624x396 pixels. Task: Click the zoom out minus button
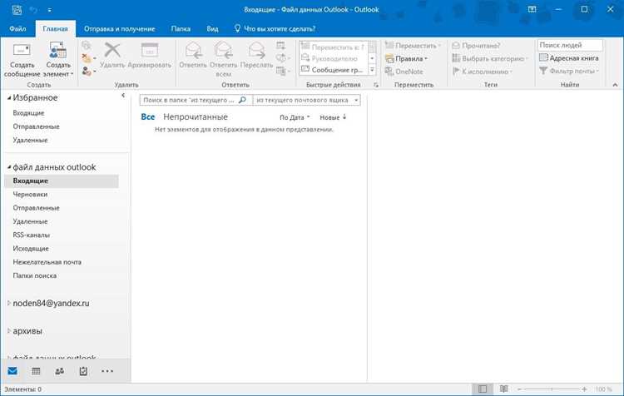[519, 389]
